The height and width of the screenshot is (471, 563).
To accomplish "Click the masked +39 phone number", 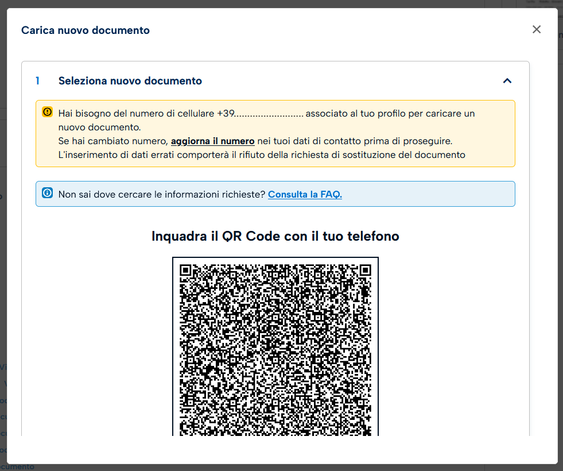I will point(260,114).
